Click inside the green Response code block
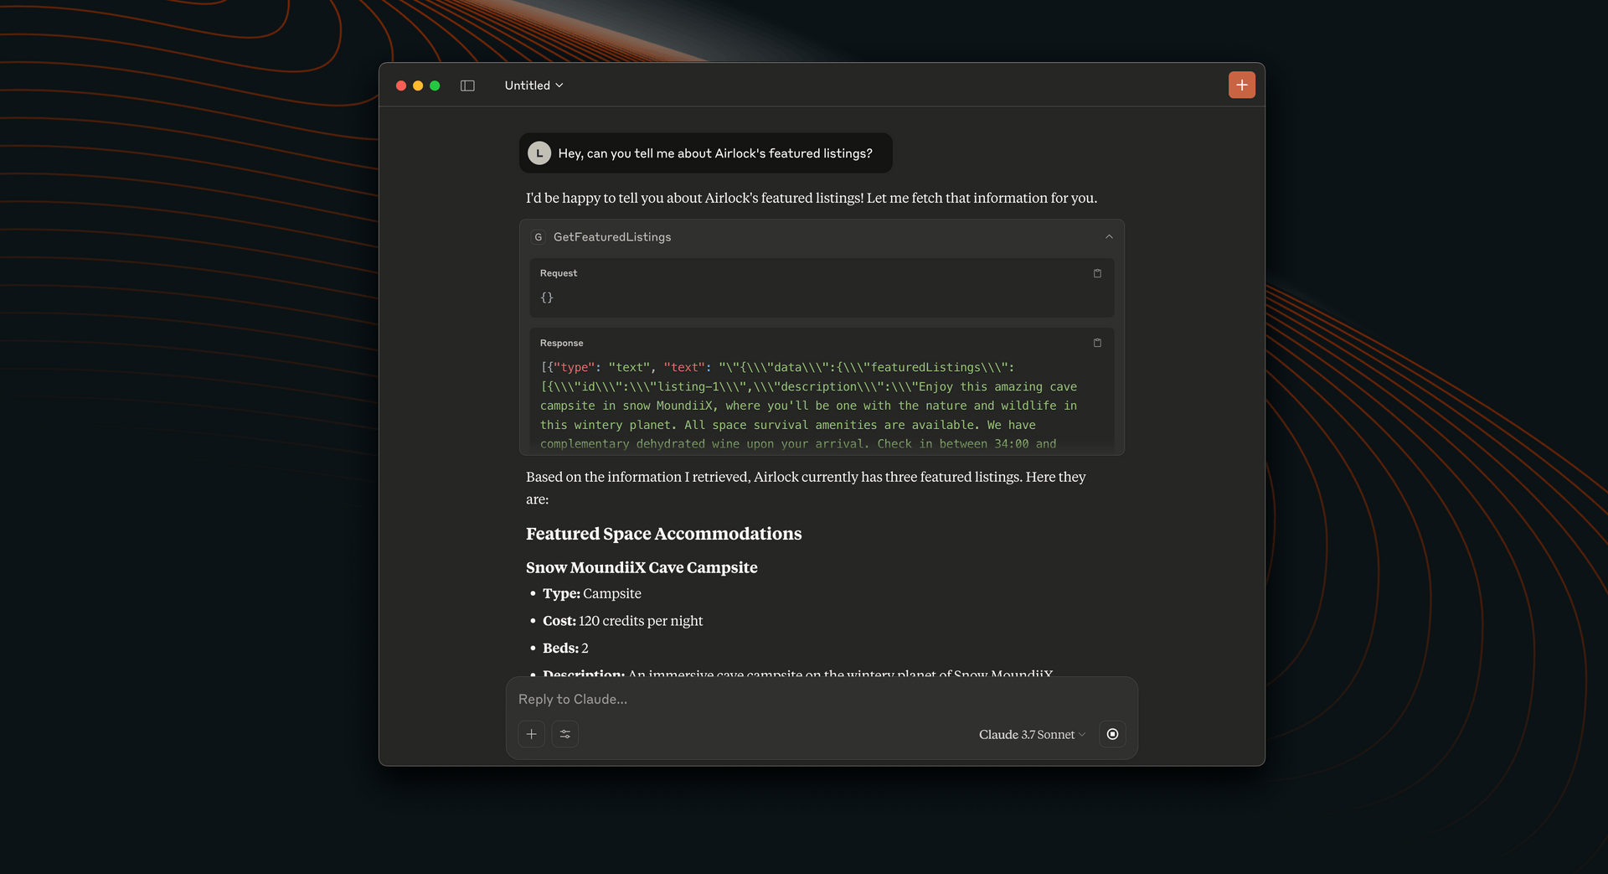 (x=809, y=406)
